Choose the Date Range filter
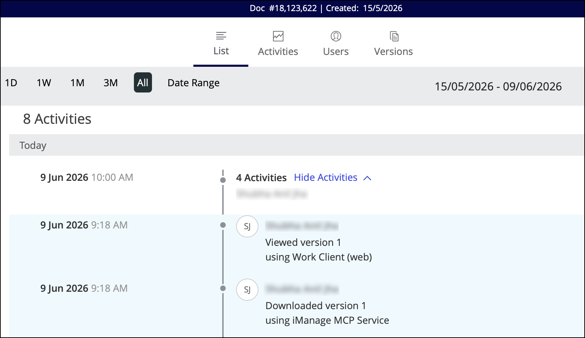This screenshot has height=338, width=585. tap(193, 83)
